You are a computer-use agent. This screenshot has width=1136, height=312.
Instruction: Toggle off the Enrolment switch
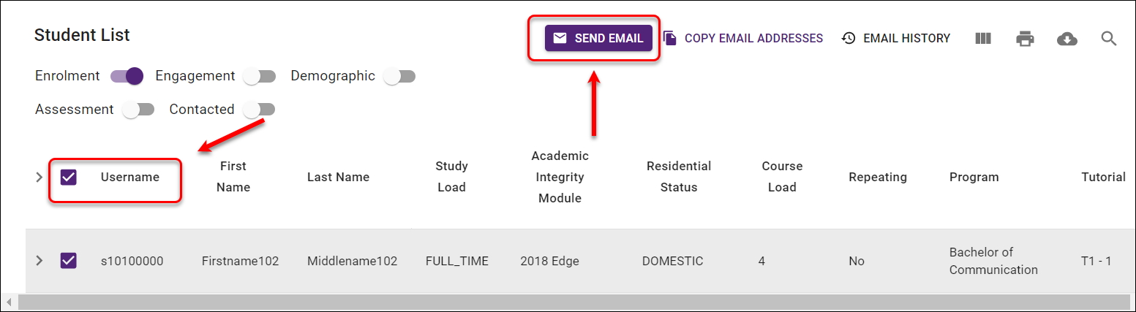click(127, 76)
